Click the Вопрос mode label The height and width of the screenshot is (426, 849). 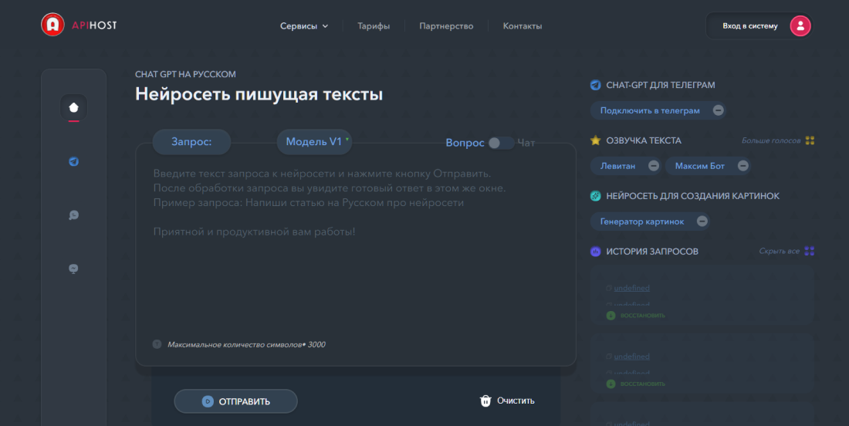465,143
